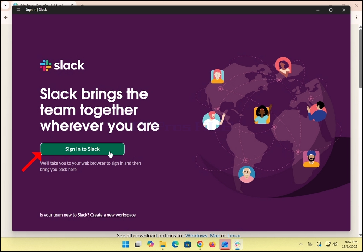The image size is (363, 252).
Task: Open the browser's tab search dropdown
Action: [x=5, y=5]
